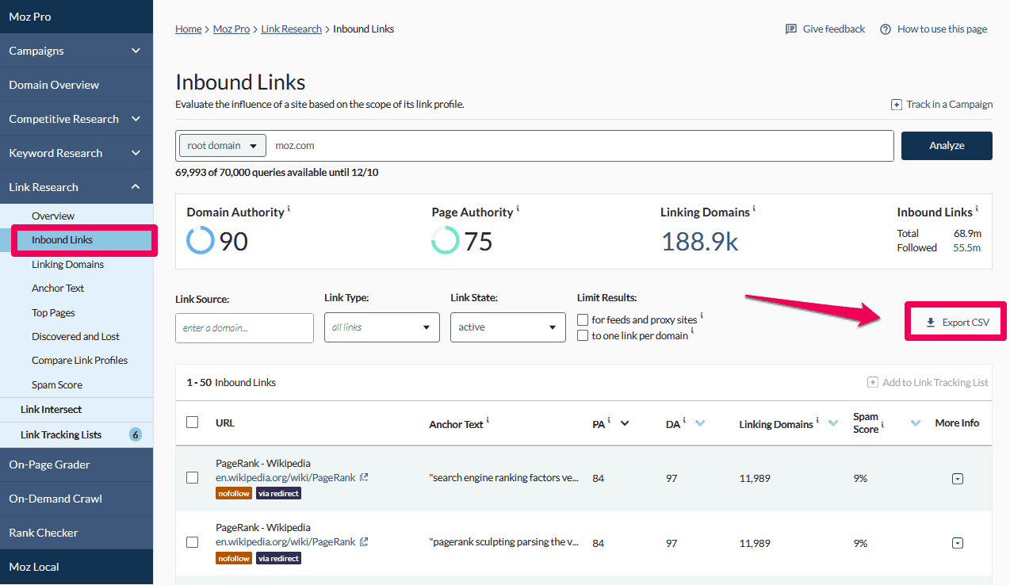1010x585 pixels.
Task: Follow the Link Research breadcrumb link
Action: pos(291,29)
